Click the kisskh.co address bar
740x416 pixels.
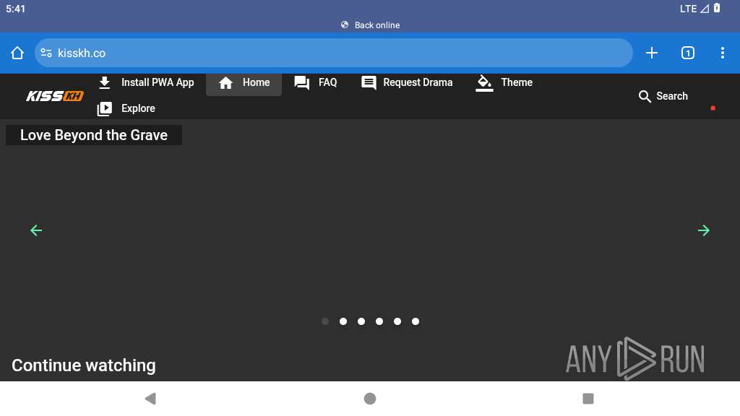coord(333,53)
